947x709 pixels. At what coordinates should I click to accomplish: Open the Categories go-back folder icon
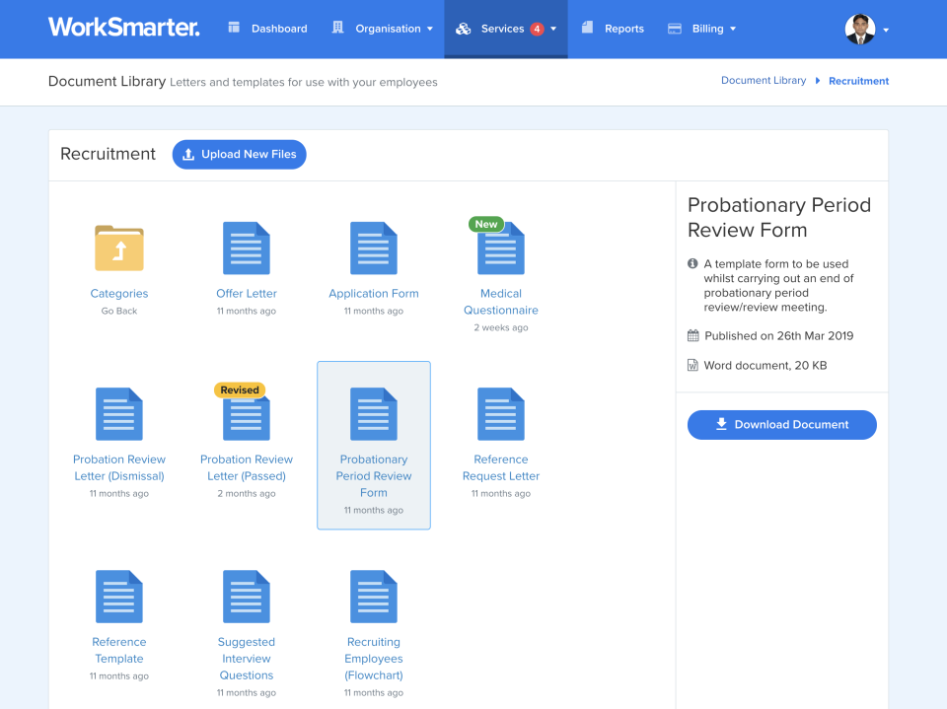[x=118, y=248]
